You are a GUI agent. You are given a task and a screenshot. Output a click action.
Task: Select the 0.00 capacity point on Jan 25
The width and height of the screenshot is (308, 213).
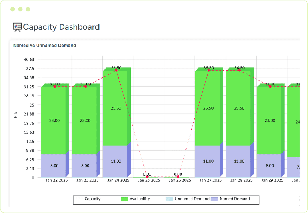tap(147, 177)
